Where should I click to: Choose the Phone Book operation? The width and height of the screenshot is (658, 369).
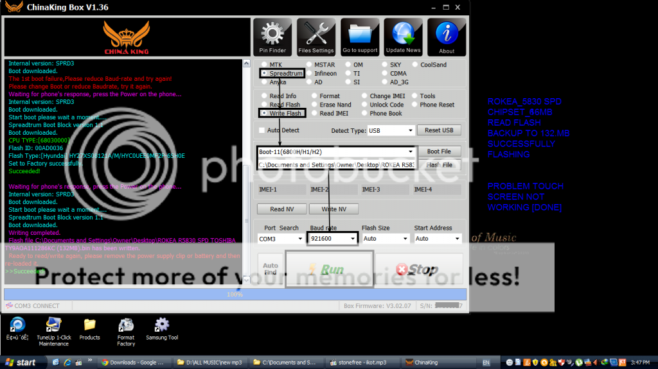[x=364, y=113]
